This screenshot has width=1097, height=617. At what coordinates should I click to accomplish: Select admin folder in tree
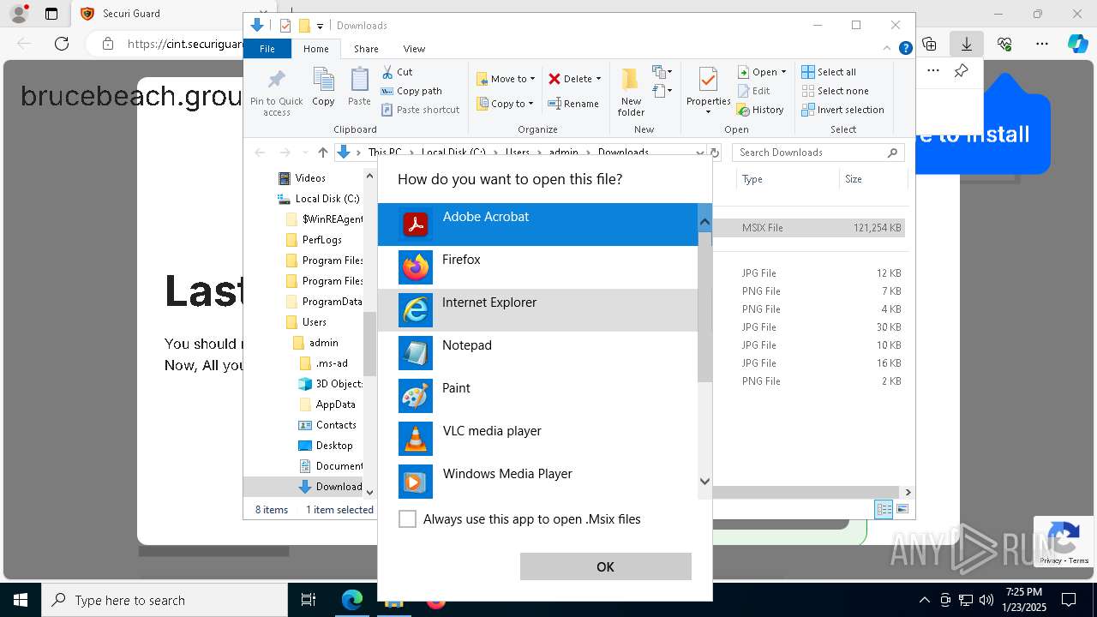click(315, 343)
